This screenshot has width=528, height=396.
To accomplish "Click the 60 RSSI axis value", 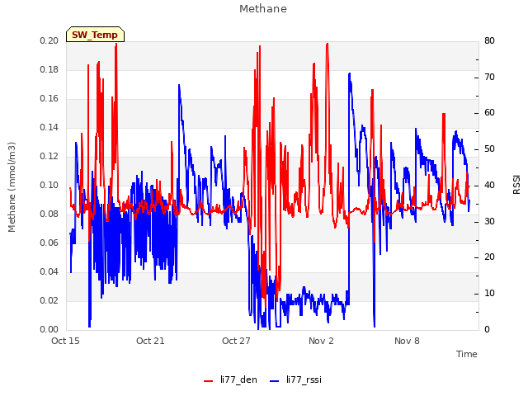I will (489, 113).
